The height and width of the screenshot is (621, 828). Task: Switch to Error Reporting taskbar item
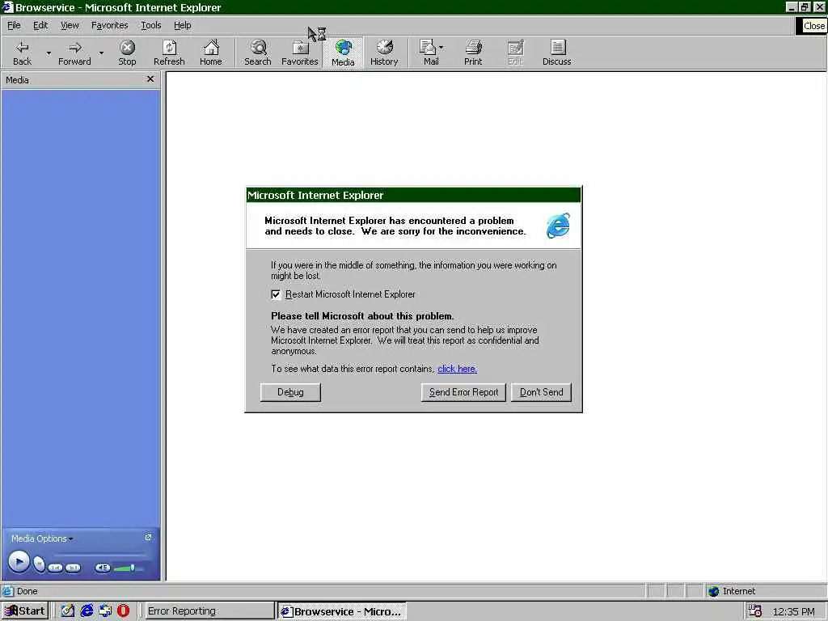tap(209, 611)
